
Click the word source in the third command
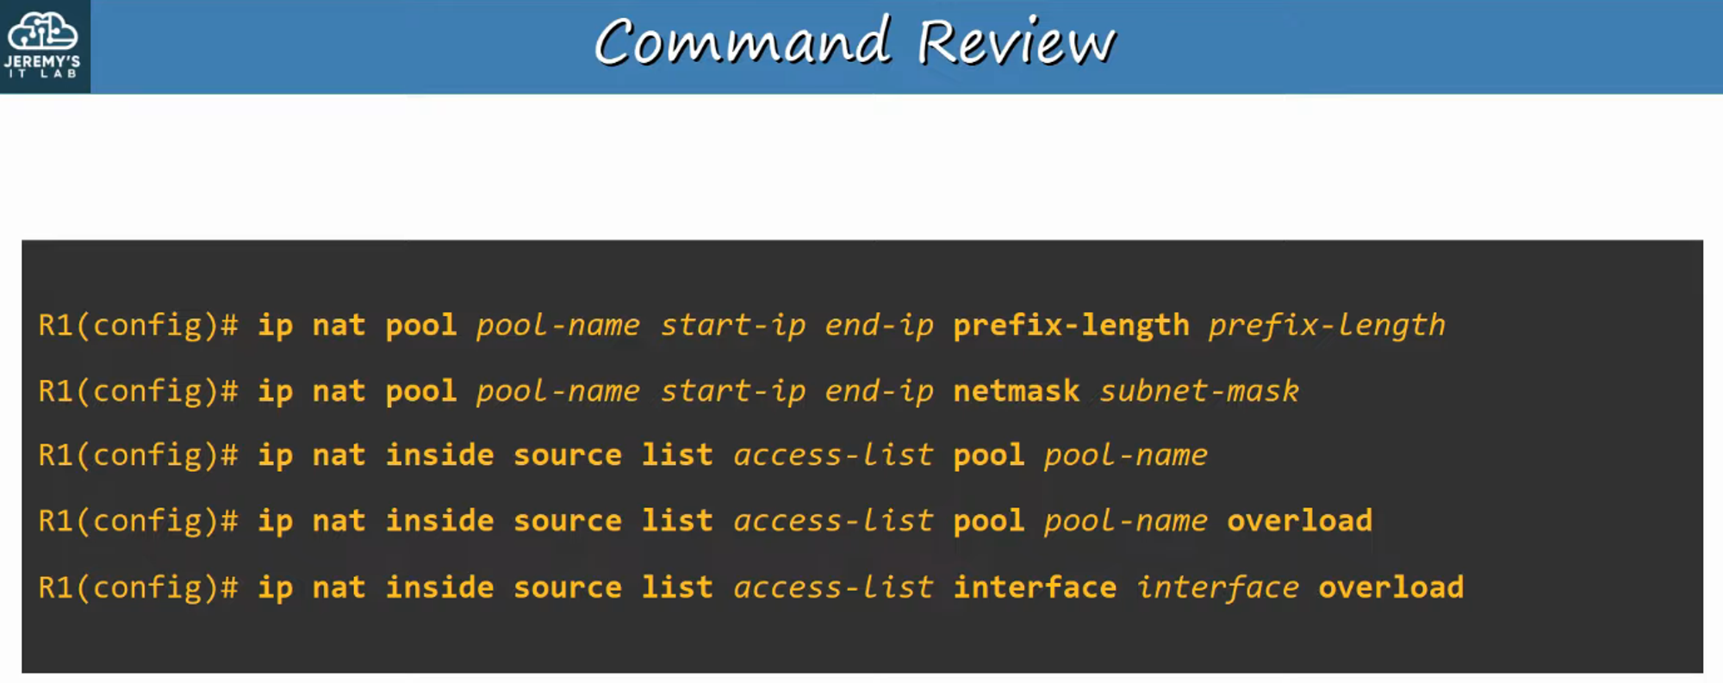tap(567, 455)
